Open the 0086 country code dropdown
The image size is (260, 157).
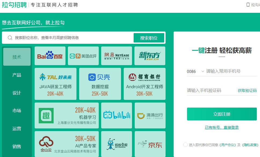[195, 71]
